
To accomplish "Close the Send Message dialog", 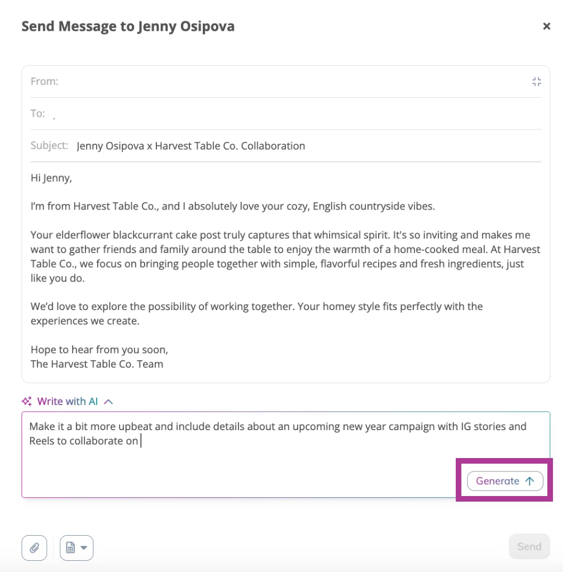I will coord(546,26).
